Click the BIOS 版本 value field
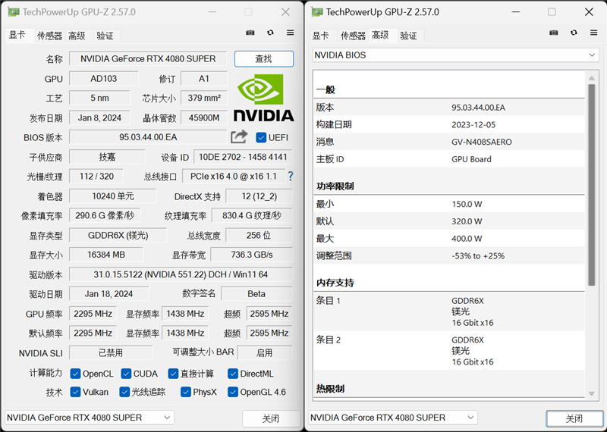 [x=148, y=137]
